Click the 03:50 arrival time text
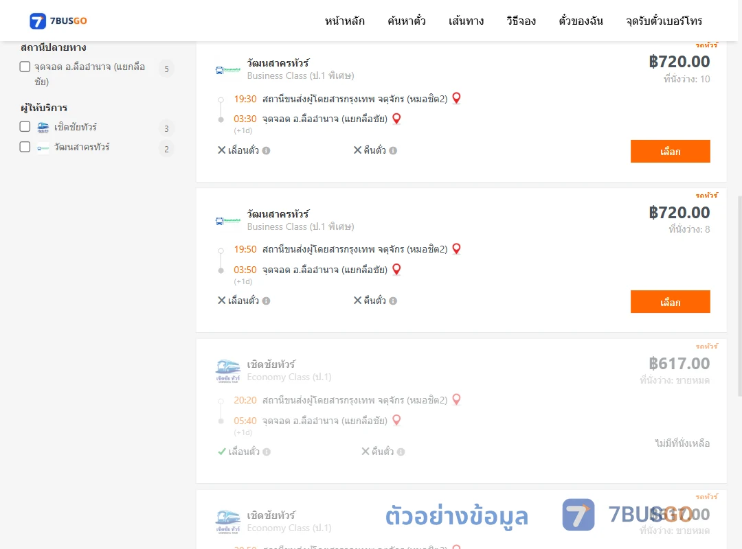The image size is (742, 549). click(x=245, y=270)
